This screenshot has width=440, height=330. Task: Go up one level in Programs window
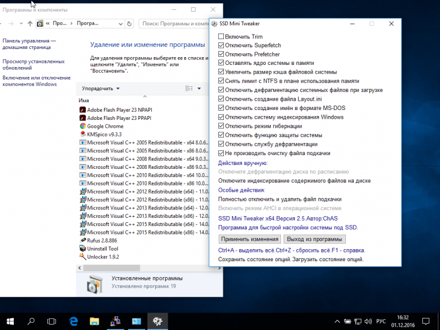[x=30, y=24]
